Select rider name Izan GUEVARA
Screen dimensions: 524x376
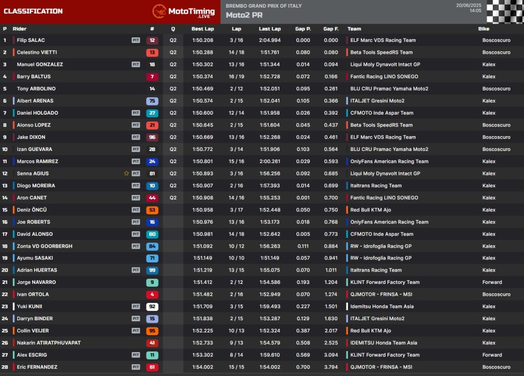click(34, 149)
